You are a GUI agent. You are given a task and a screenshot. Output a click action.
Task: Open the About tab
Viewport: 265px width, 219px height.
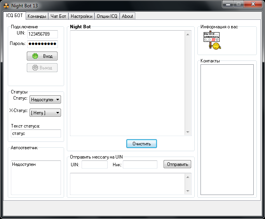(127, 16)
